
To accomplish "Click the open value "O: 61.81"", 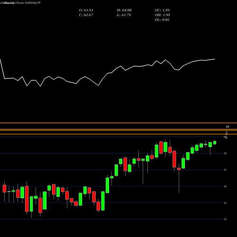I will 86,10.
